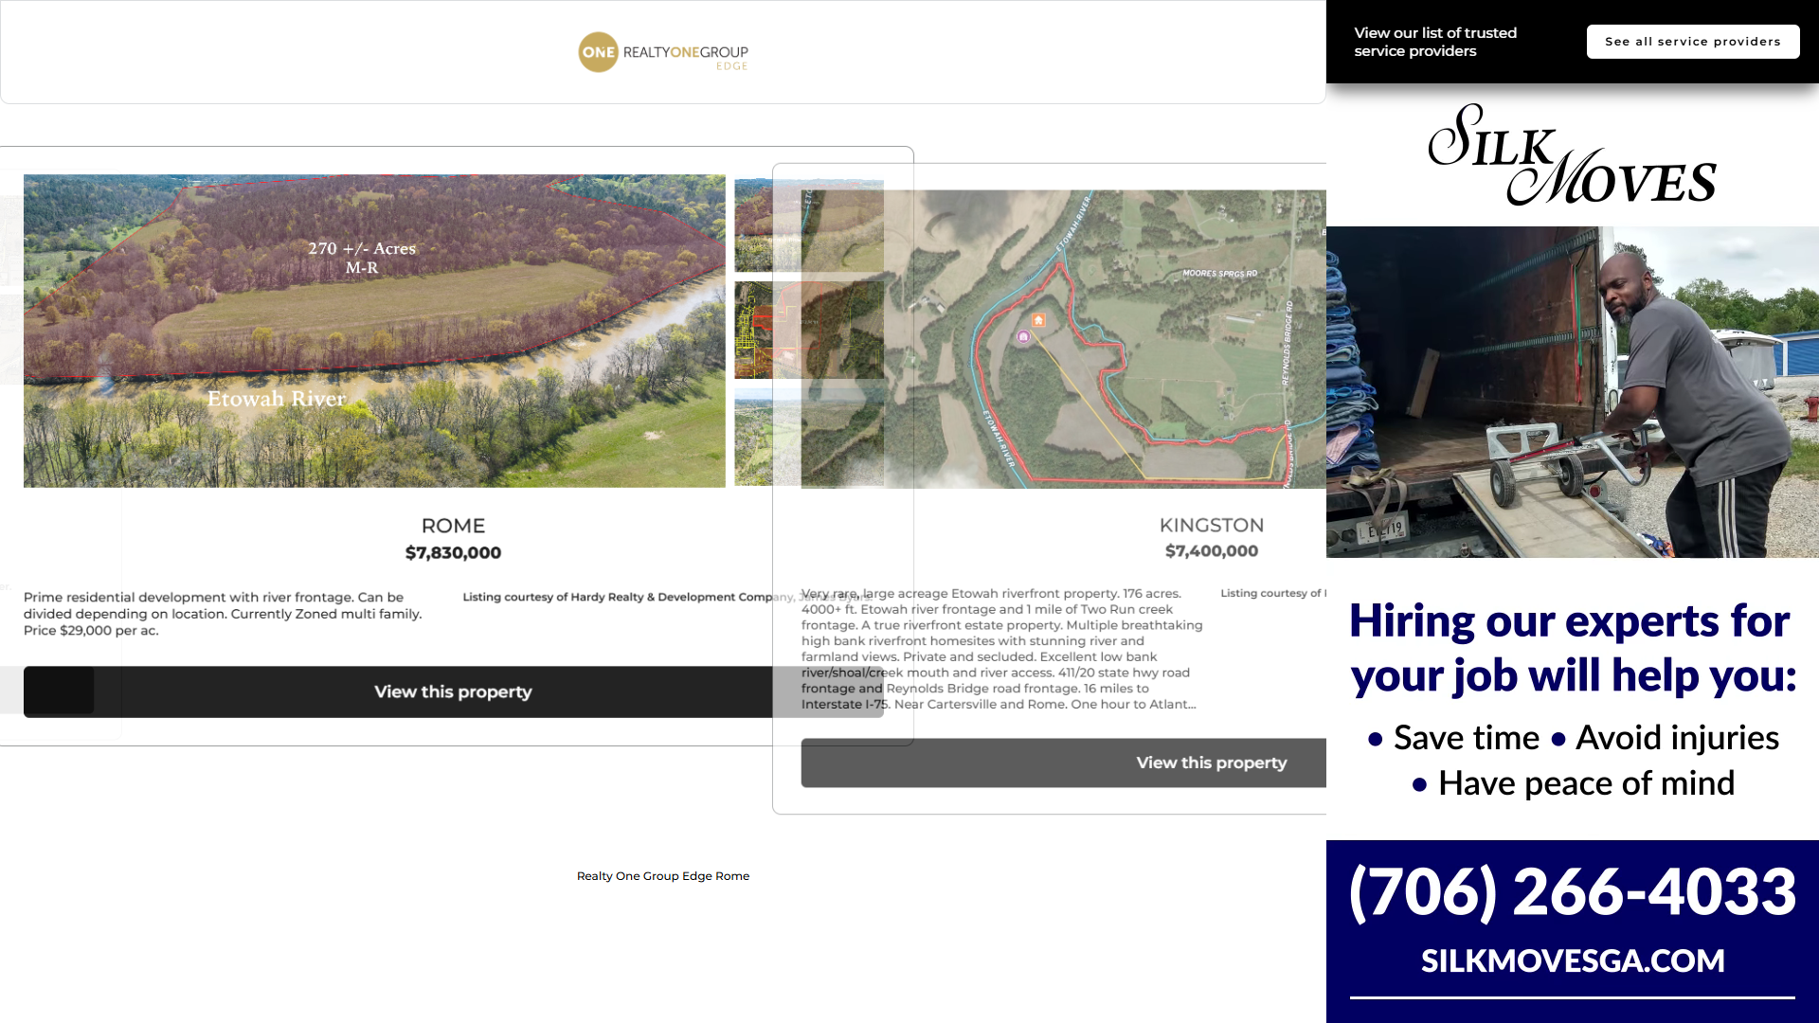This screenshot has height=1023, width=1819.
Task: Click the orange house marker on the map
Action: [1038, 320]
